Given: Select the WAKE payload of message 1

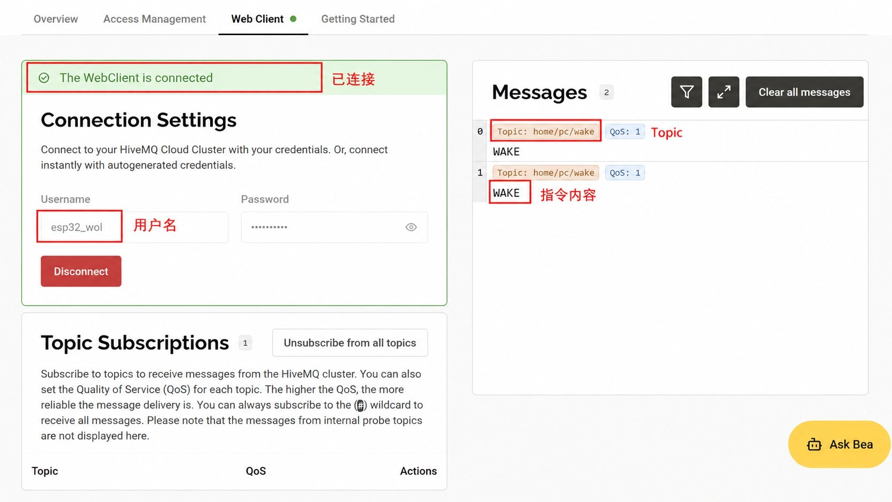Looking at the screenshot, I should tap(506, 193).
